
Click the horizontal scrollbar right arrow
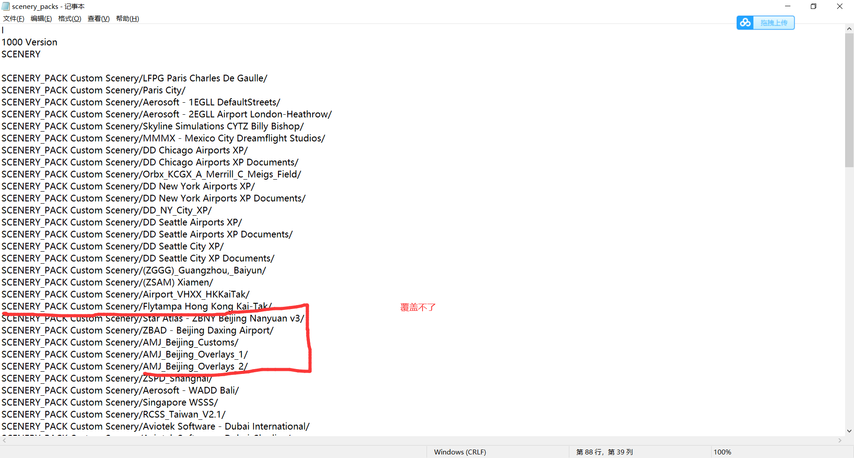(840, 440)
